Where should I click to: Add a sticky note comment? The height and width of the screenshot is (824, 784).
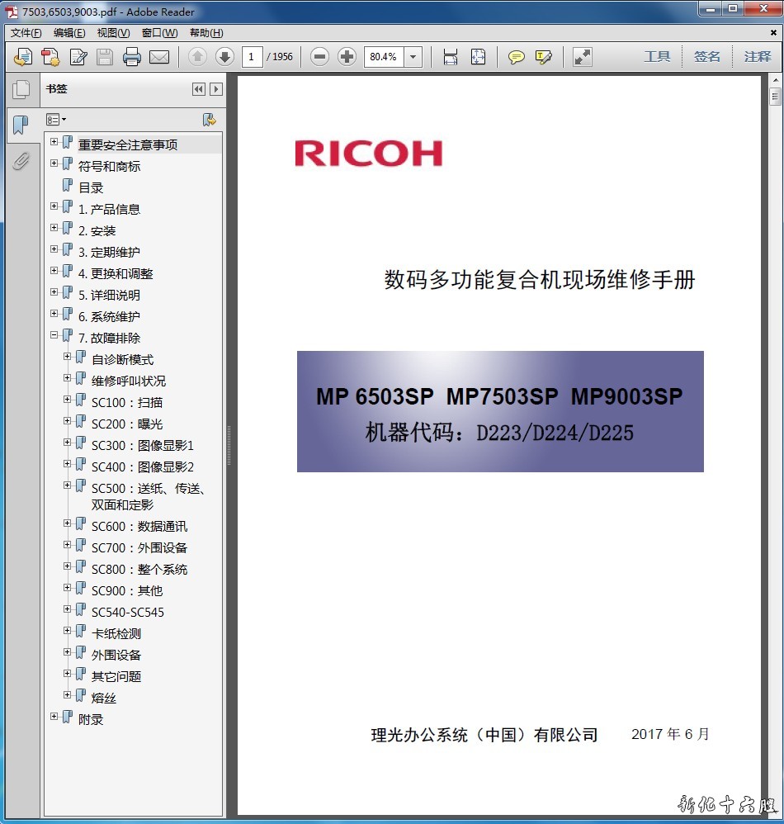click(517, 57)
